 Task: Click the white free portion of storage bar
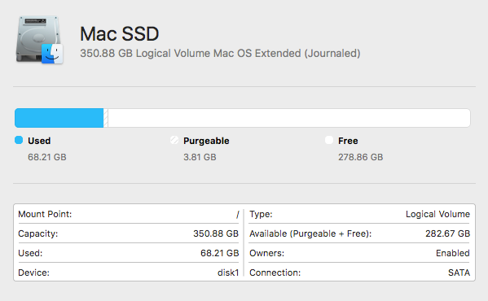(289, 118)
